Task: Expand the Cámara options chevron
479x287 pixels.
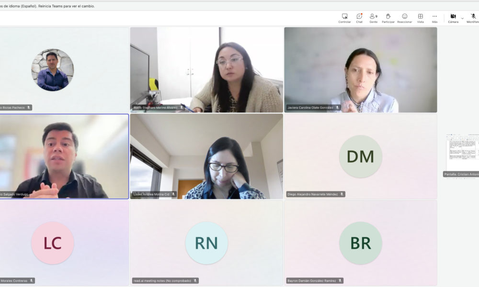Action: (x=462, y=18)
